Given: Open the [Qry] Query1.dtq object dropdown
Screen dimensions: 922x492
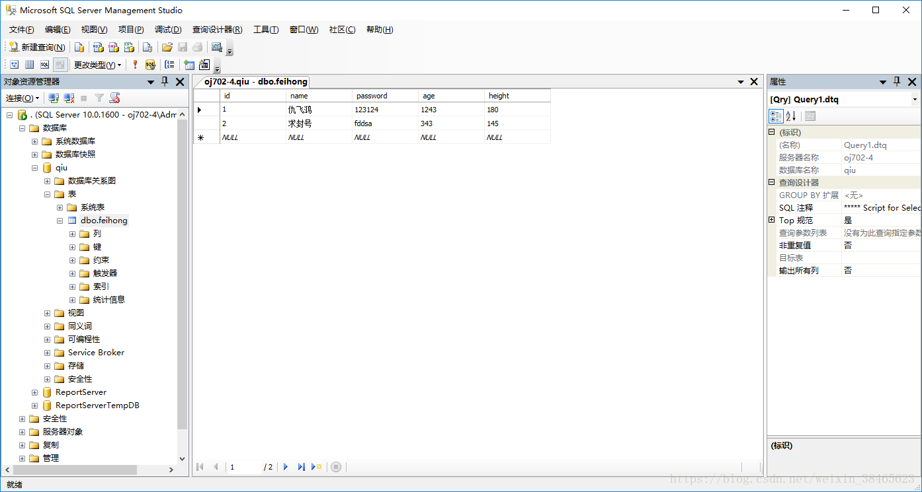Looking at the screenshot, I should click(915, 100).
